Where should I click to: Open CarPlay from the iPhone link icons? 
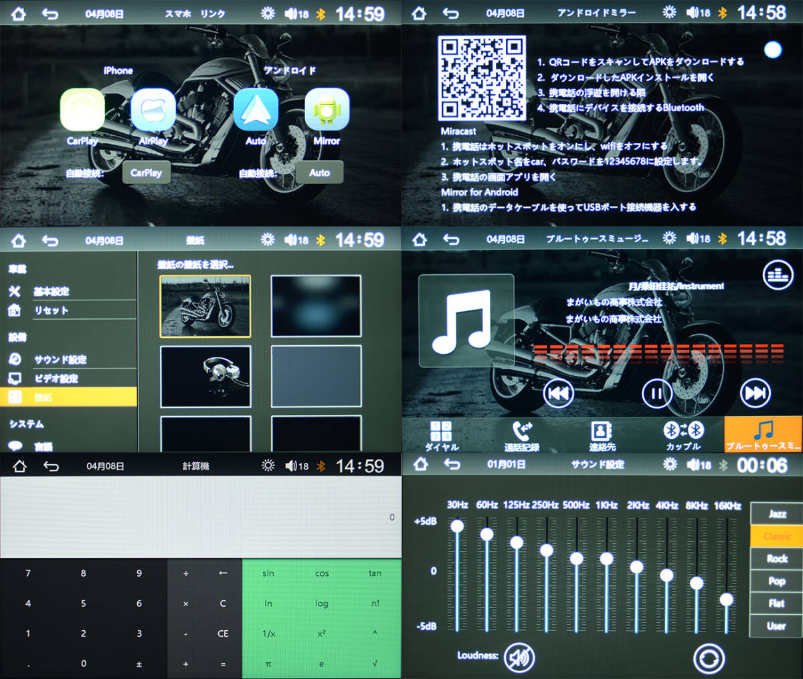[x=82, y=109]
